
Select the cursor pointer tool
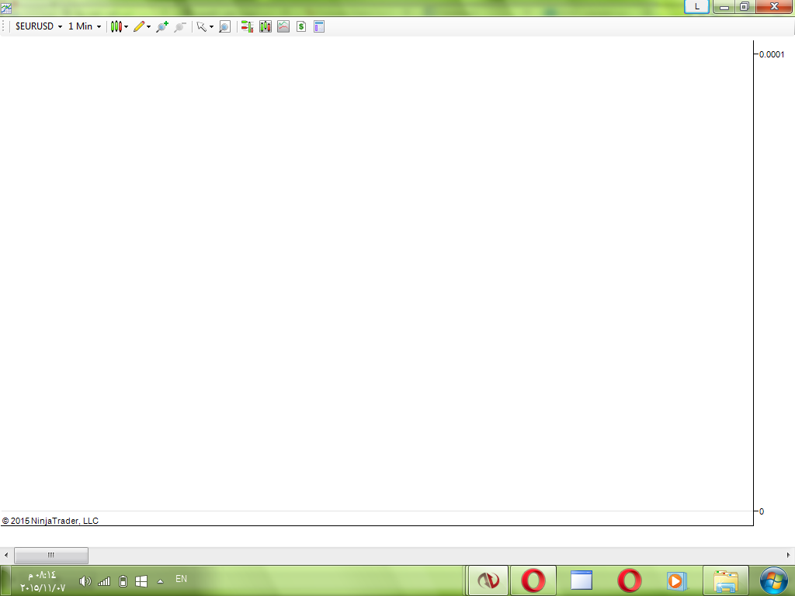tap(202, 26)
